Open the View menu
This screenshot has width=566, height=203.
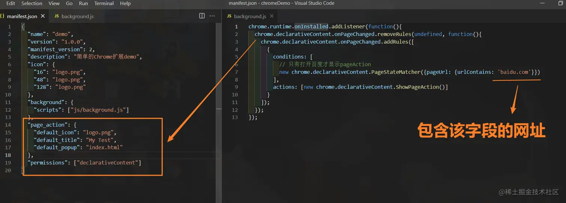pos(54,3)
